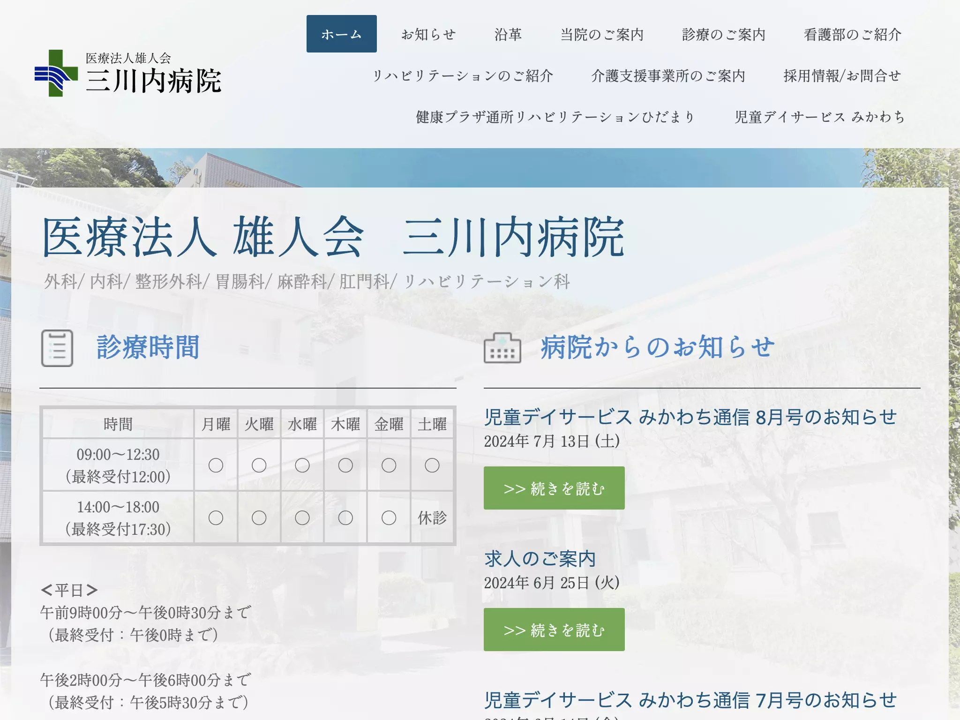Open 健康プラザ通所リハビリテーションひだまり link
The image size is (960, 720).
[x=555, y=117]
